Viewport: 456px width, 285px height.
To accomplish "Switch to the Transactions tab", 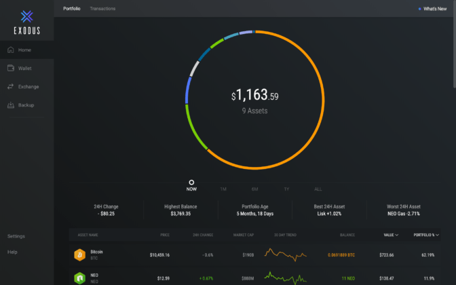I will (x=102, y=9).
